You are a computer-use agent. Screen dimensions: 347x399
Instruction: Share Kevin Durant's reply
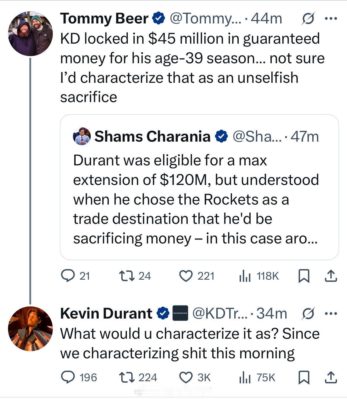point(331,377)
